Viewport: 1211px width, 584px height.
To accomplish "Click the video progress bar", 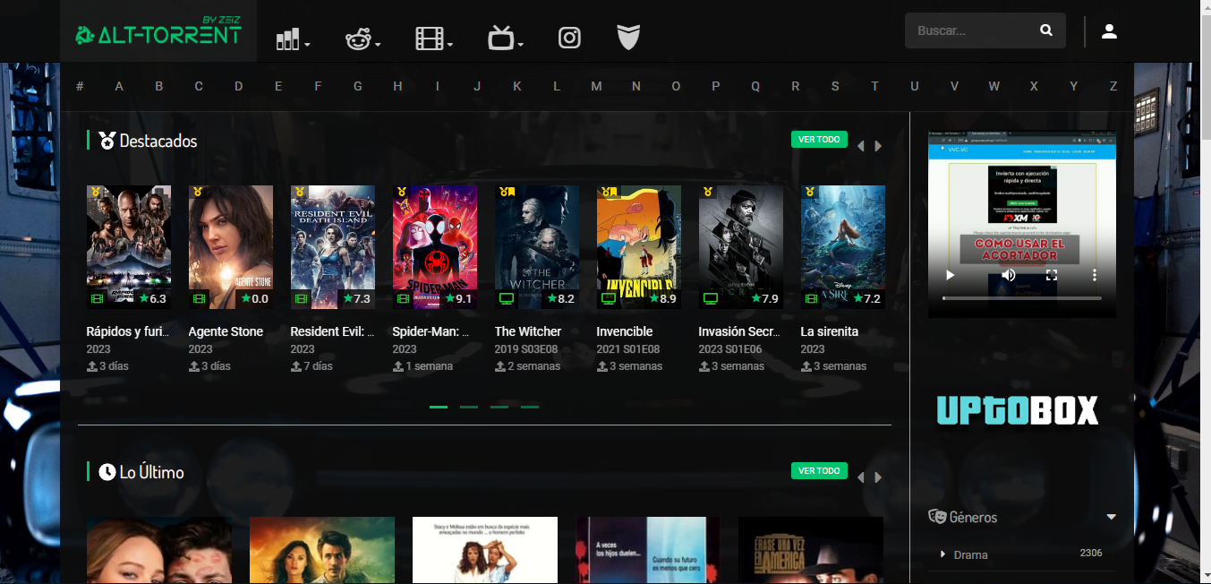I will (x=1022, y=297).
